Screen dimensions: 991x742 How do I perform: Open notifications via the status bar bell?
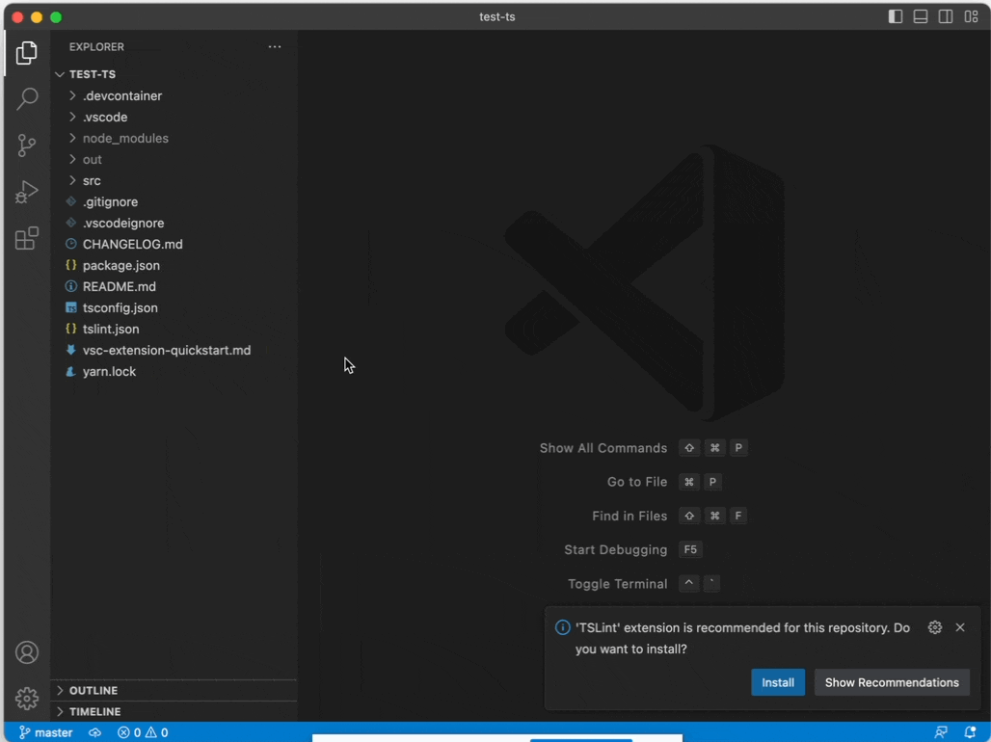973,732
